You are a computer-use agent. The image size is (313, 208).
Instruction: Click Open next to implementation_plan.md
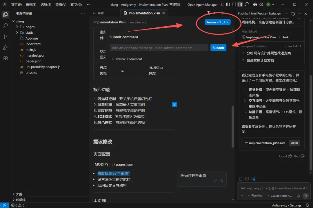click(x=294, y=143)
